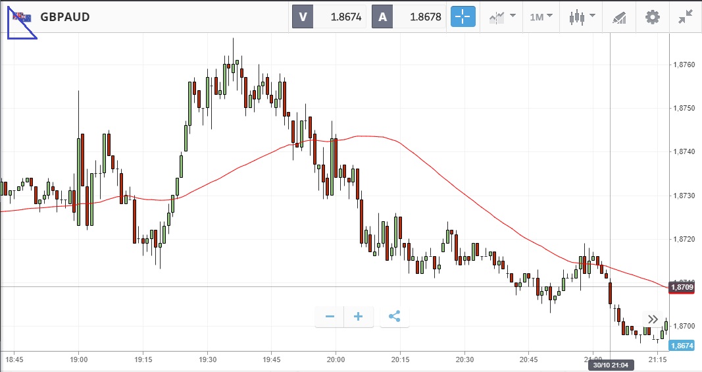Image resolution: width=702 pixels, height=372 pixels.
Task: Open chart settings gear
Action: coord(652,17)
